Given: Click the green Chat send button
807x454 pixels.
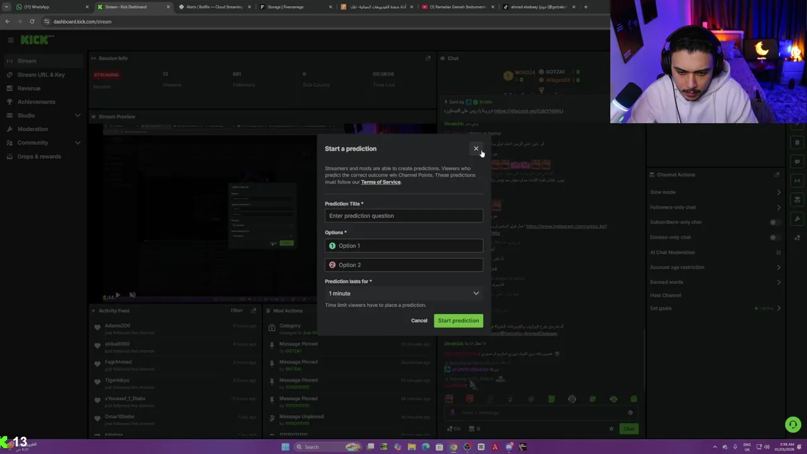Looking at the screenshot, I should pos(629,429).
